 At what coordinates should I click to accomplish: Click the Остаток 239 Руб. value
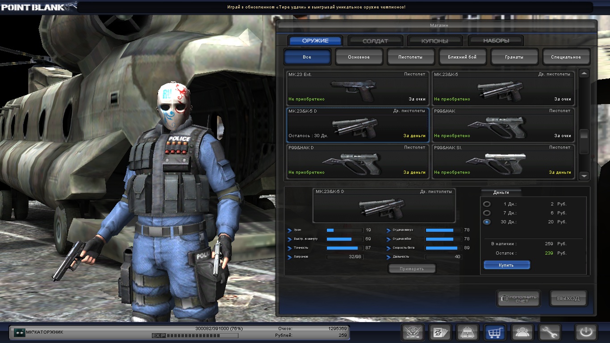(555, 253)
